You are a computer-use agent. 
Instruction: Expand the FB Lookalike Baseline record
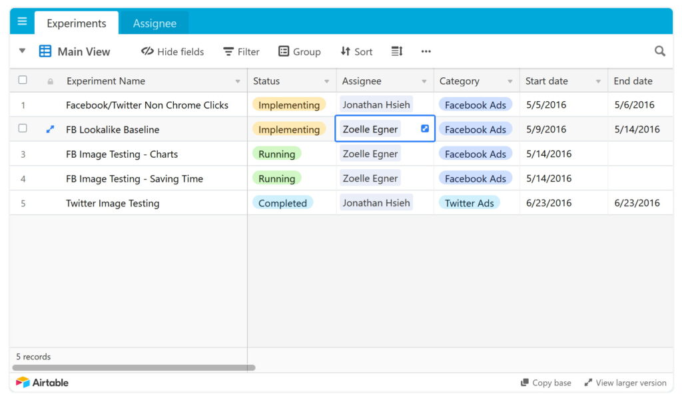coord(50,129)
